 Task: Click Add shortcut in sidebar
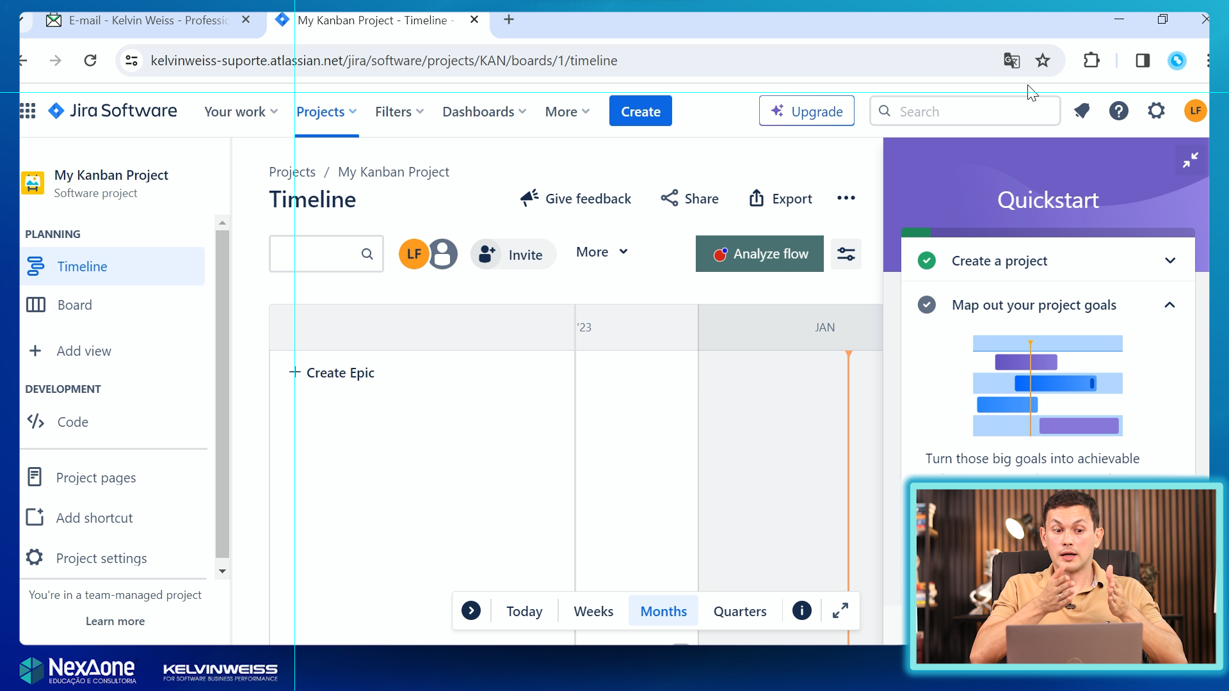tap(80, 518)
